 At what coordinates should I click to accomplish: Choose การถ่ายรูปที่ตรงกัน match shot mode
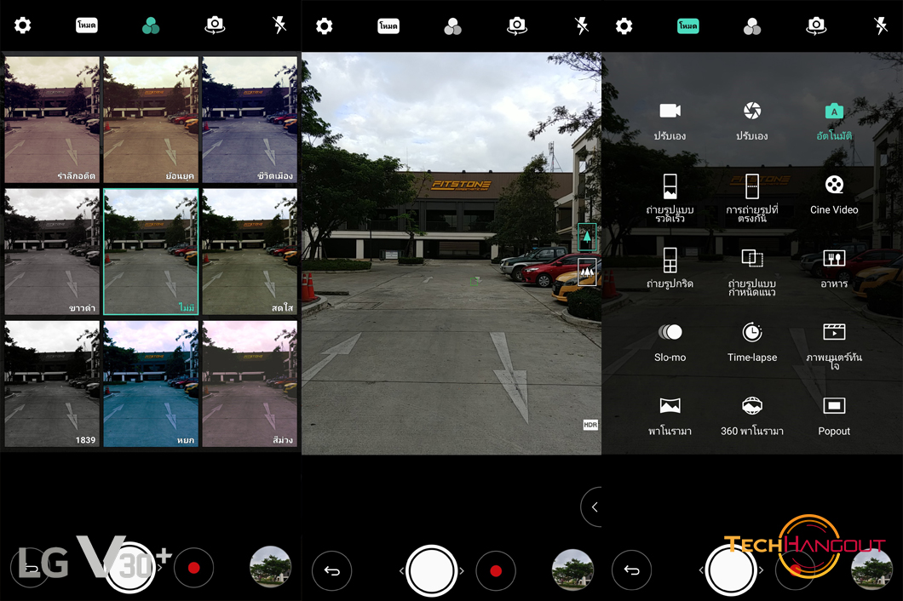(752, 198)
